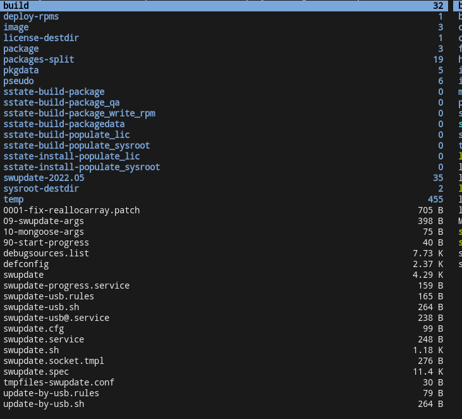Screen dimensions: 462x419
Task: Select the update-by-usb.rules file
Action: coord(51,393)
